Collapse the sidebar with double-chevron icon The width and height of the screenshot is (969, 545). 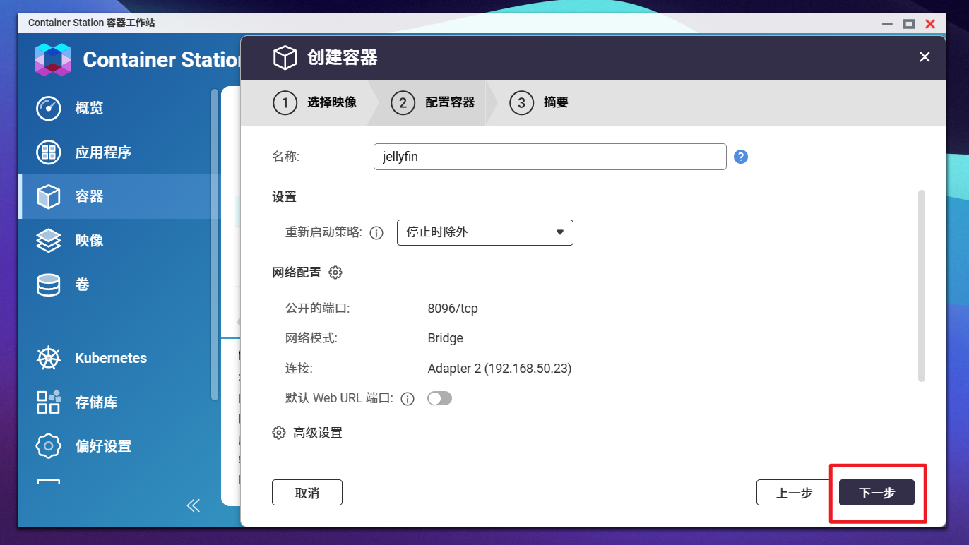click(x=193, y=505)
